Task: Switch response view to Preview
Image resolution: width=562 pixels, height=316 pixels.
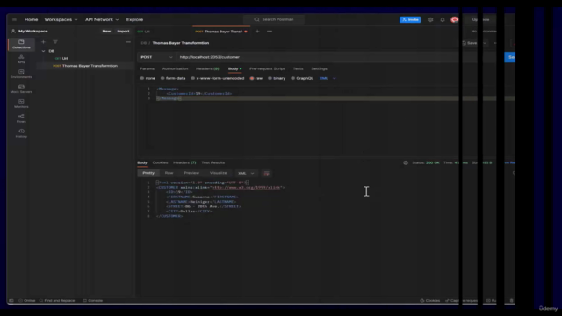Action: click(x=191, y=173)
